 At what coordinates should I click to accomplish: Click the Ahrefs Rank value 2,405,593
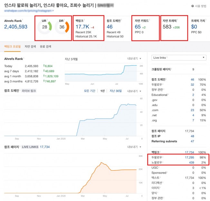click(x=16, y=27)
